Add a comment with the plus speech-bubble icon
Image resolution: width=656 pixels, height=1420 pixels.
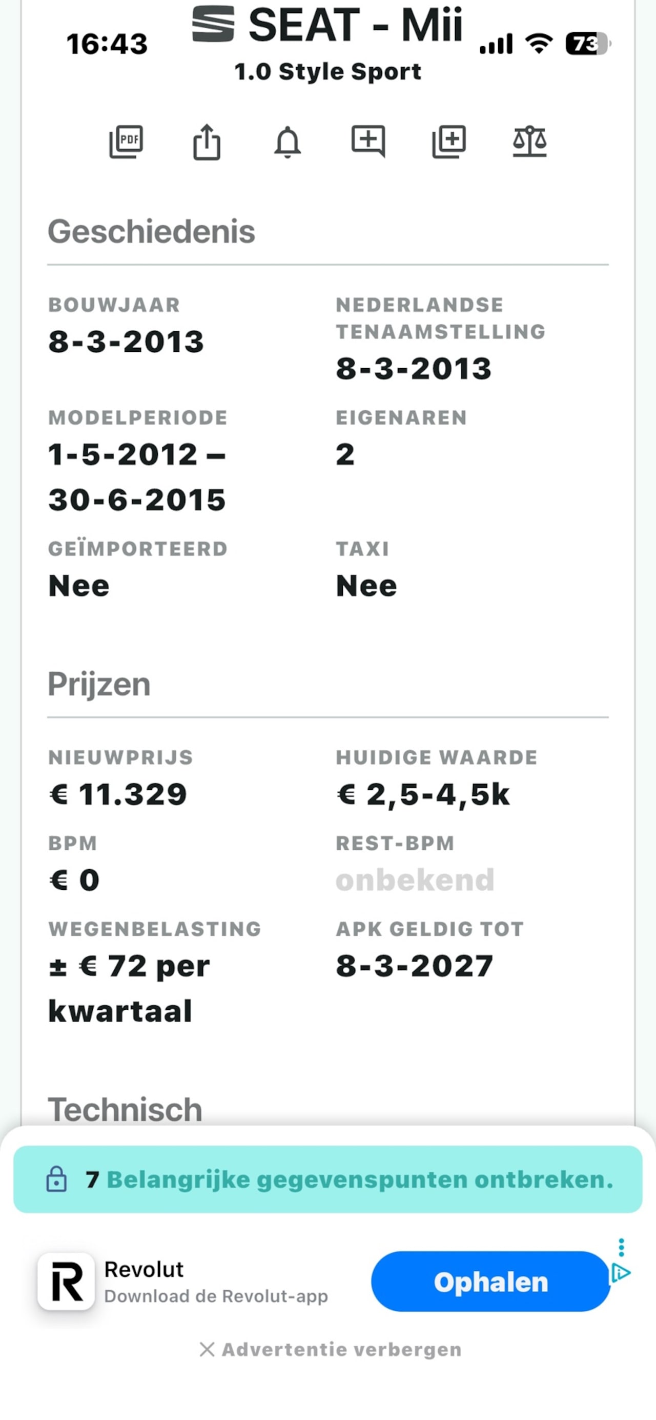pos(368,141)
